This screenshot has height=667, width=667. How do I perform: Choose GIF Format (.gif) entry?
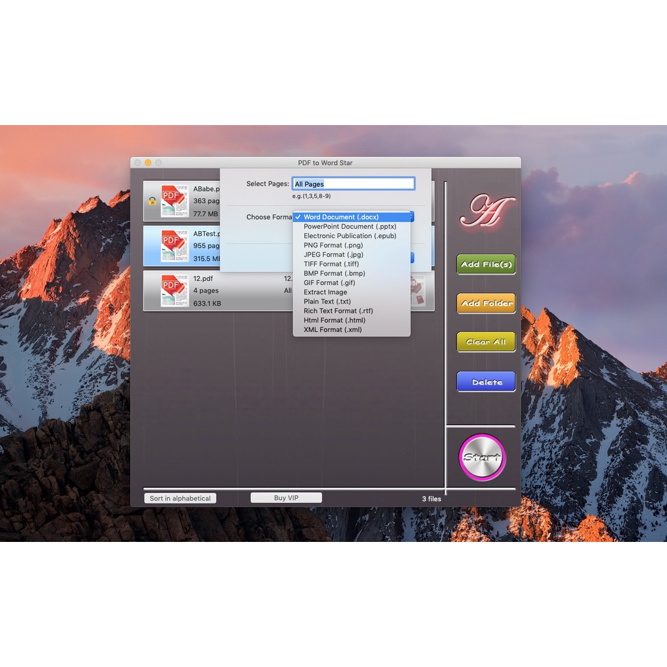[351, 283]
